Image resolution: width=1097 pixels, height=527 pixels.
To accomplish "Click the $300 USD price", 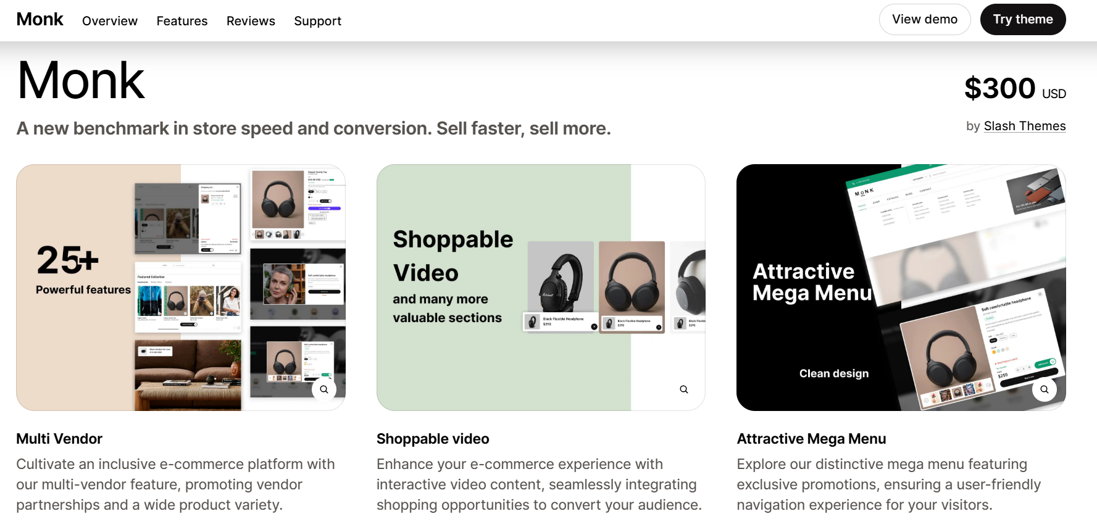I will coord(1015,88).
